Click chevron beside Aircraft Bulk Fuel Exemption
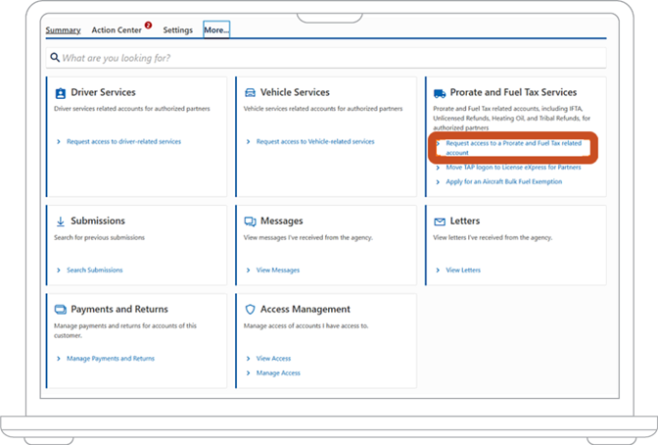658x445 pixels. pos(438,181)
